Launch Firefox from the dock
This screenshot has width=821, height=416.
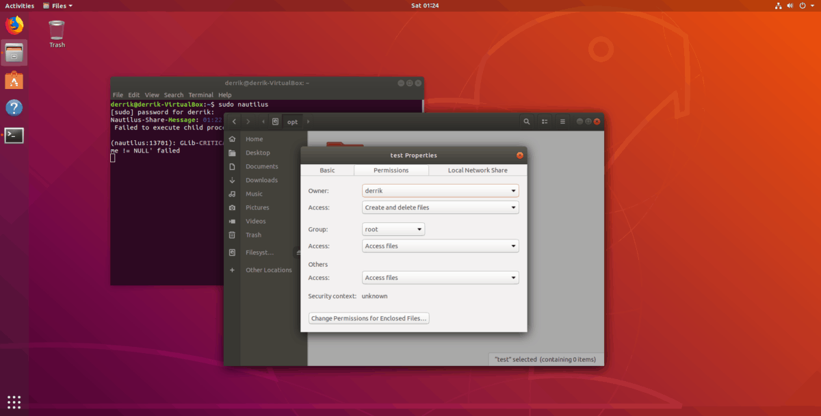click(x=14, y=26)
